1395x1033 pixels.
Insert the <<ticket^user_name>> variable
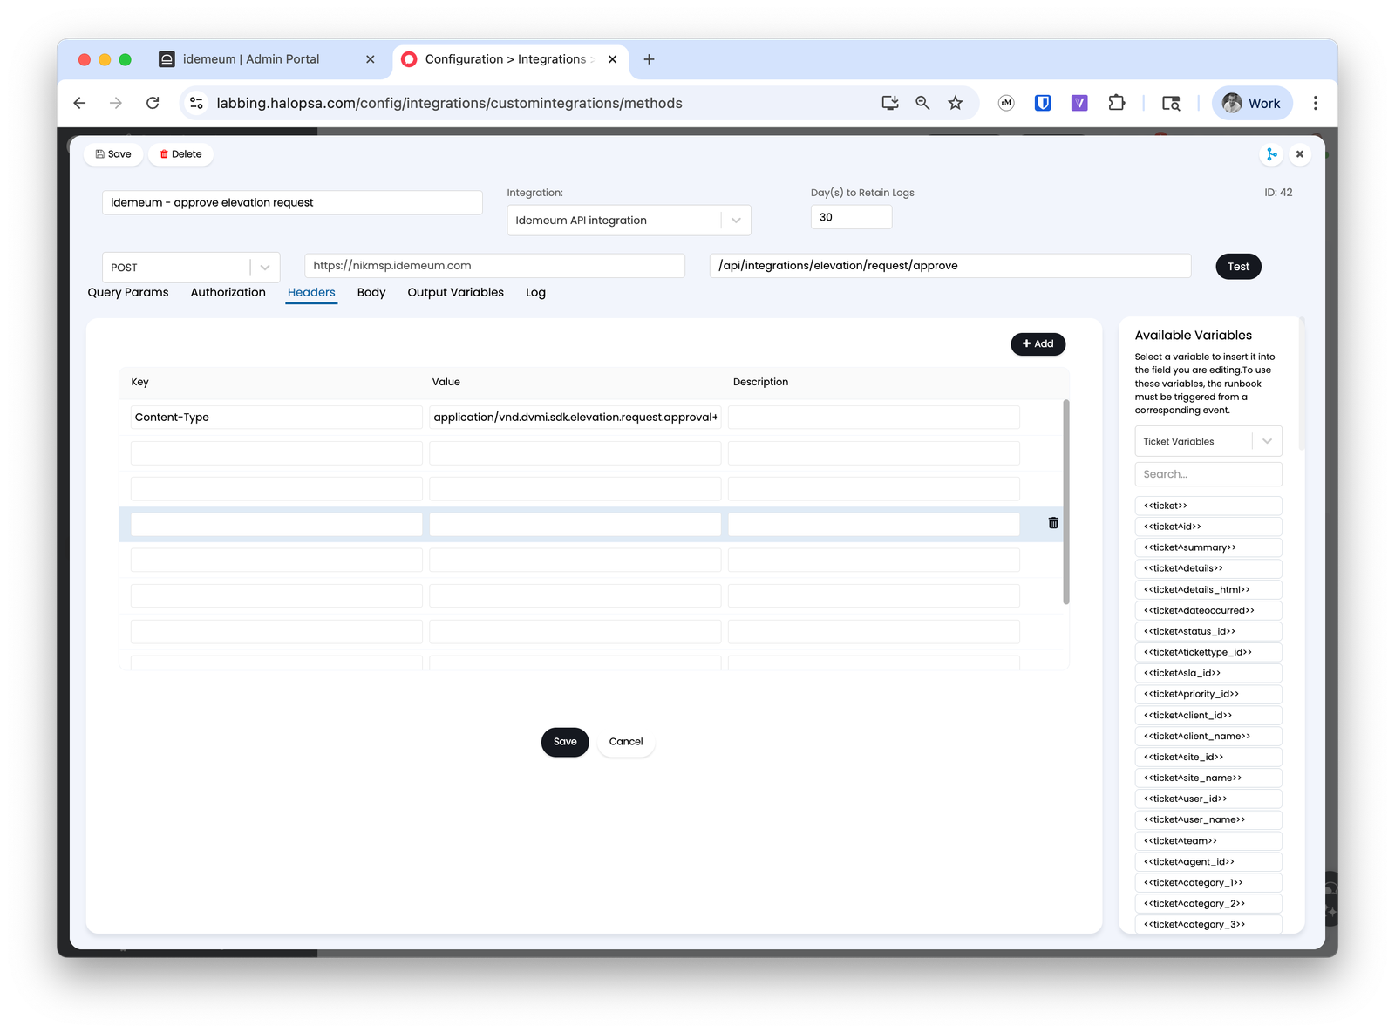(1208, 819)
